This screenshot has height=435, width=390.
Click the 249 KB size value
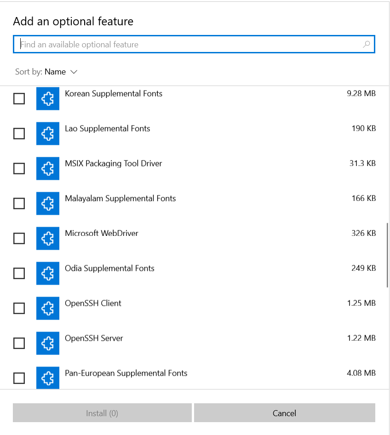364,268
